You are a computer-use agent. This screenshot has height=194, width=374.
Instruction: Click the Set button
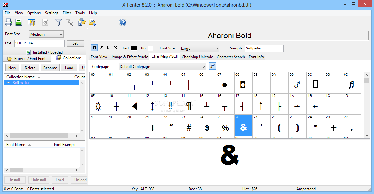[75, 43]
